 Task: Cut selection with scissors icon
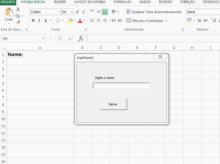pyautogui.click(x=18, y=9)
